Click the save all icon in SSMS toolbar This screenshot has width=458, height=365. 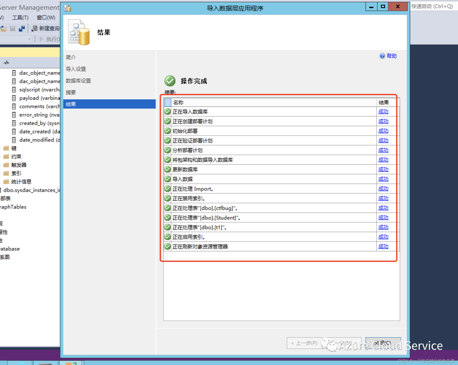click(x=22, y=28)
